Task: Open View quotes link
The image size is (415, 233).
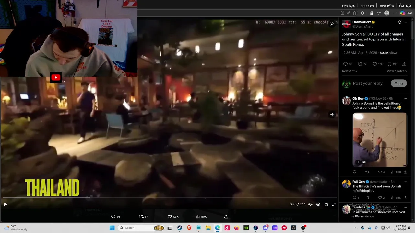Action: (x=397, y=71)
